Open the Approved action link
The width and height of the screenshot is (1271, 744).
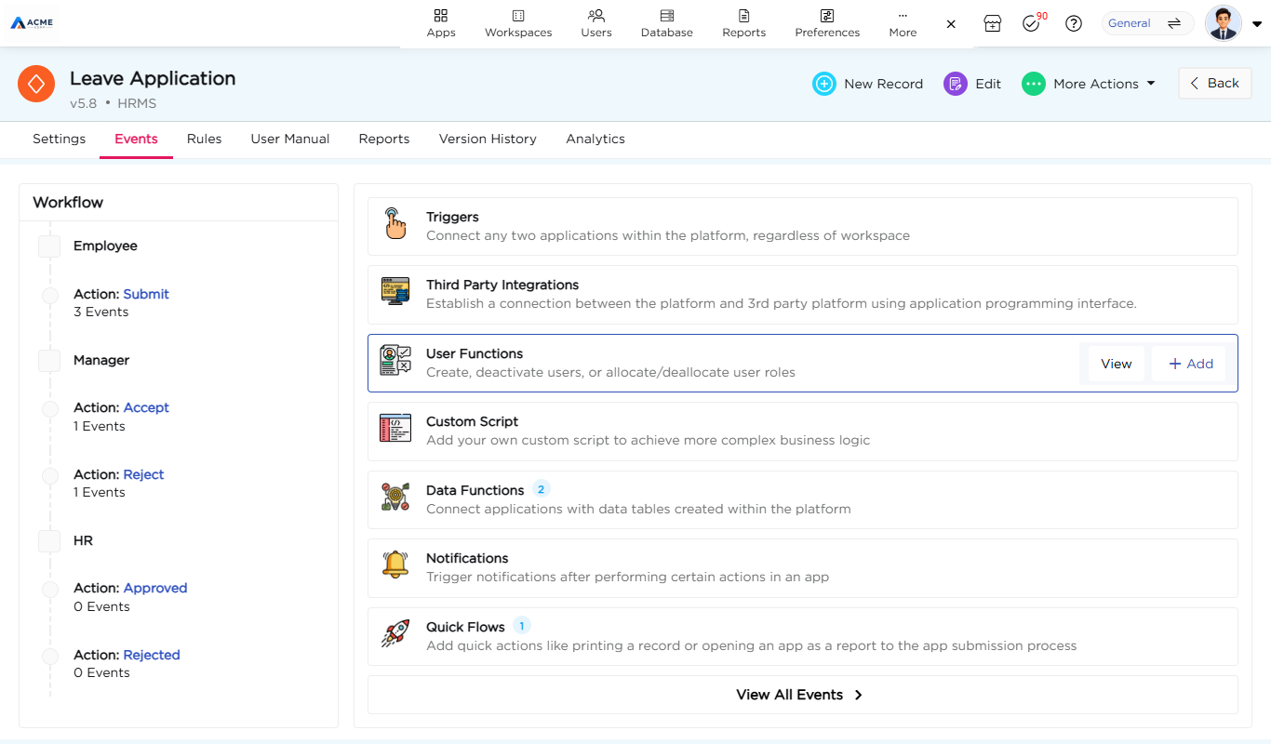155,588
